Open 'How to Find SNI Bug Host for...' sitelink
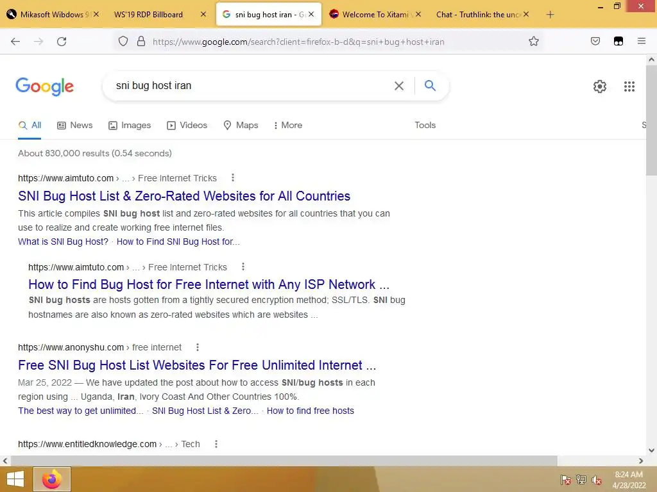Viewport: 657px width, 492px height. [178, 242]
